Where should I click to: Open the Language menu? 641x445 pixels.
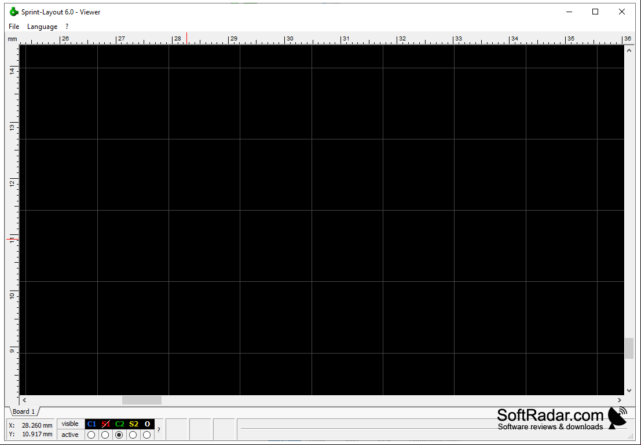pos(42,27)
